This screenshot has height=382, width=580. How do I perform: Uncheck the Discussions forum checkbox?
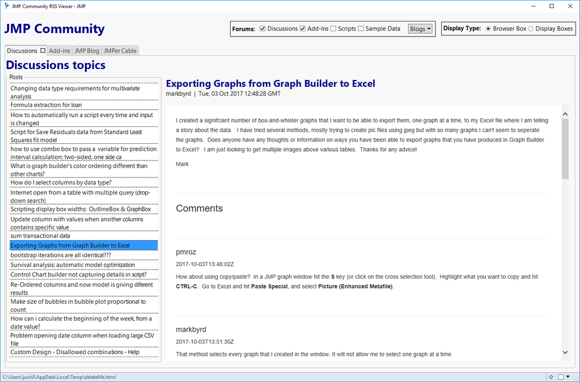[x=262, y=29]
